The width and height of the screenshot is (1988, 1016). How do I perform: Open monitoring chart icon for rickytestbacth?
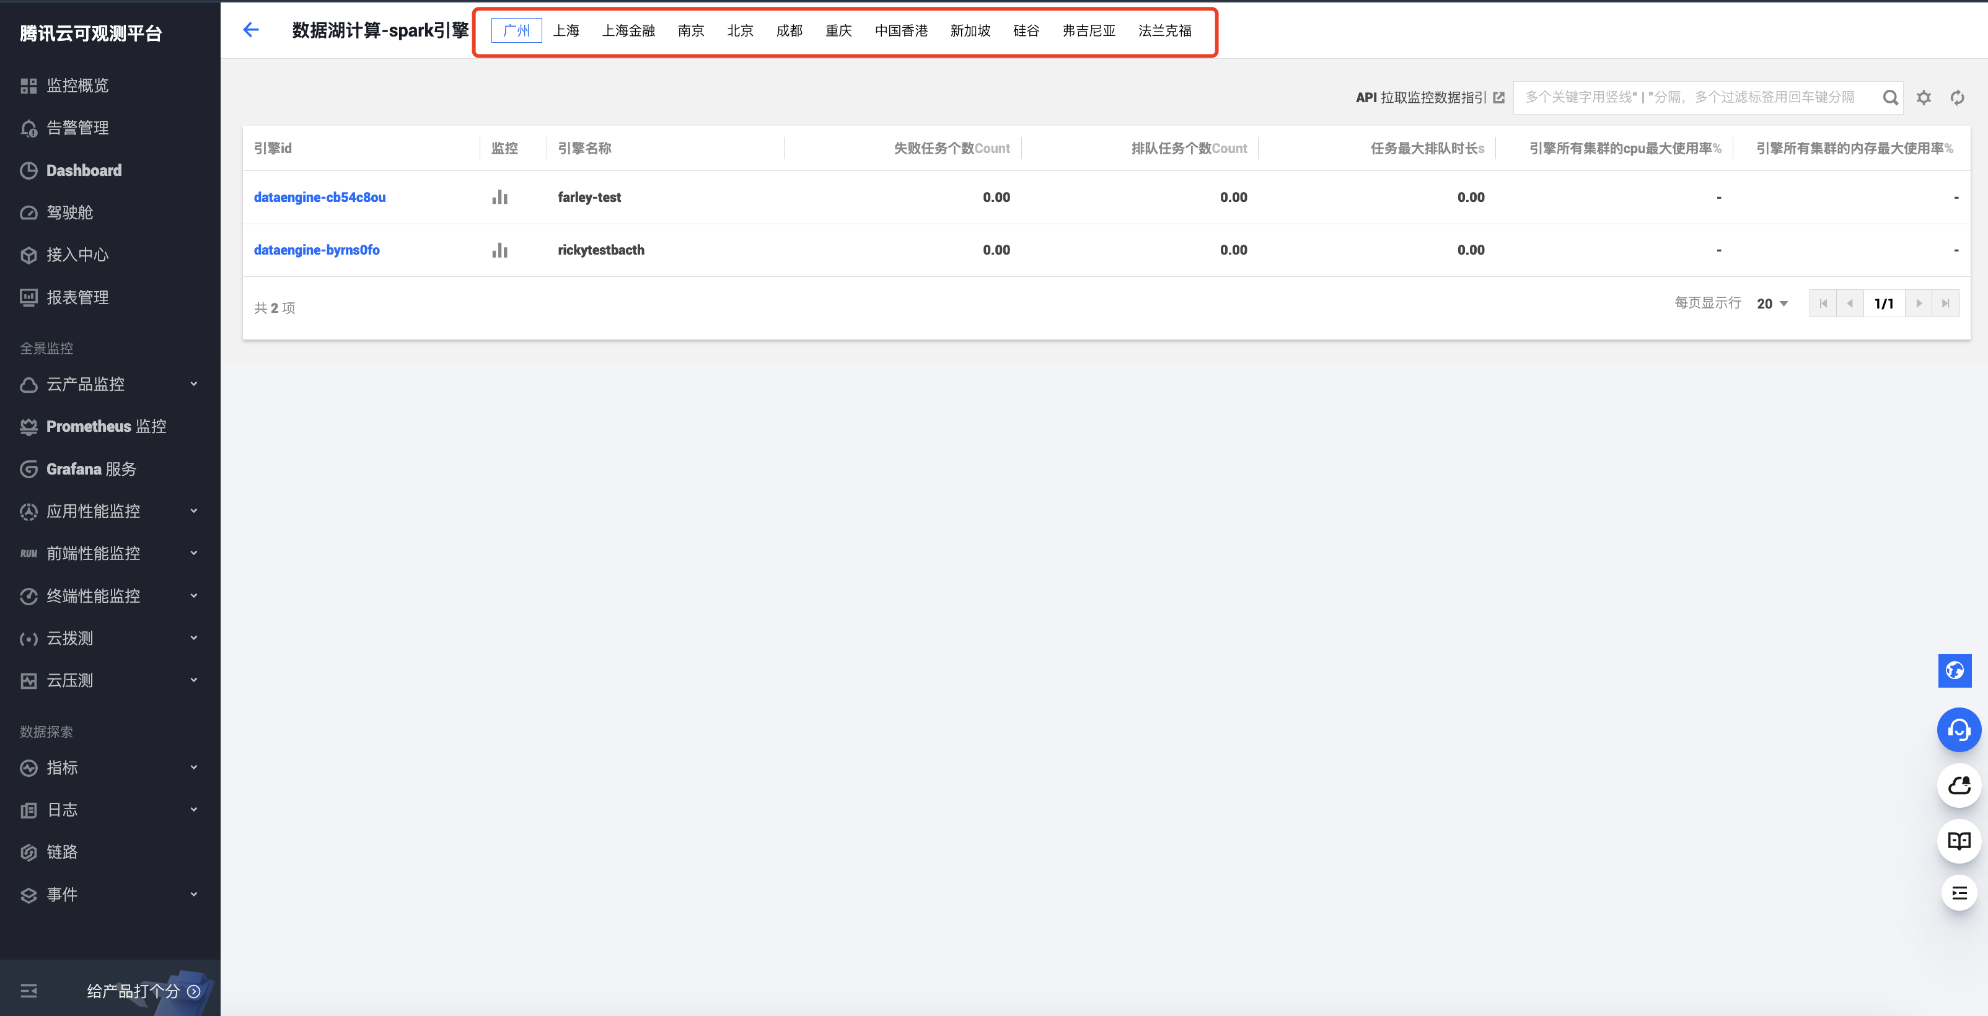pos(499,250)
